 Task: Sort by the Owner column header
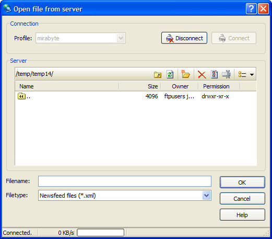point(180,86)
